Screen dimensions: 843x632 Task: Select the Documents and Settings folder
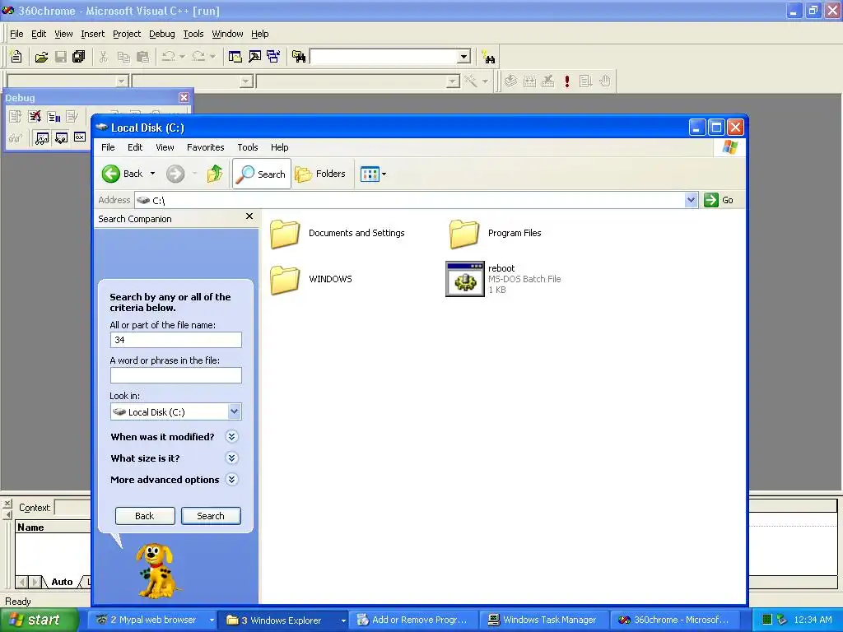pyautogui.click(x=337, y=233)
